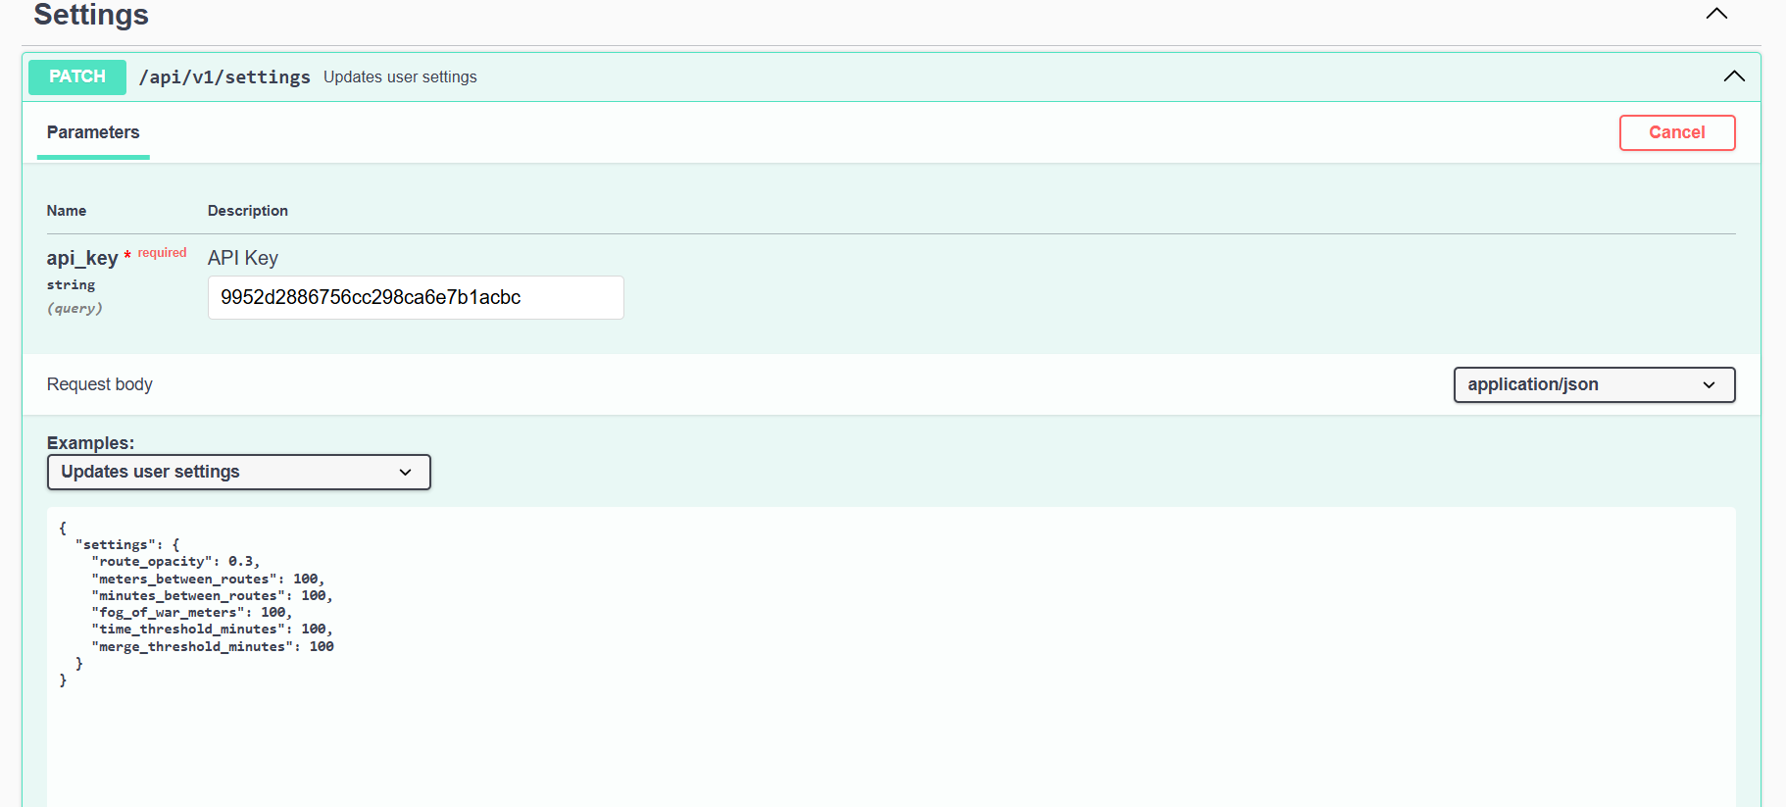Viewport: 1786px width, 807px height.
Task: Click inside the request body JSON editor
Action: 891,657
